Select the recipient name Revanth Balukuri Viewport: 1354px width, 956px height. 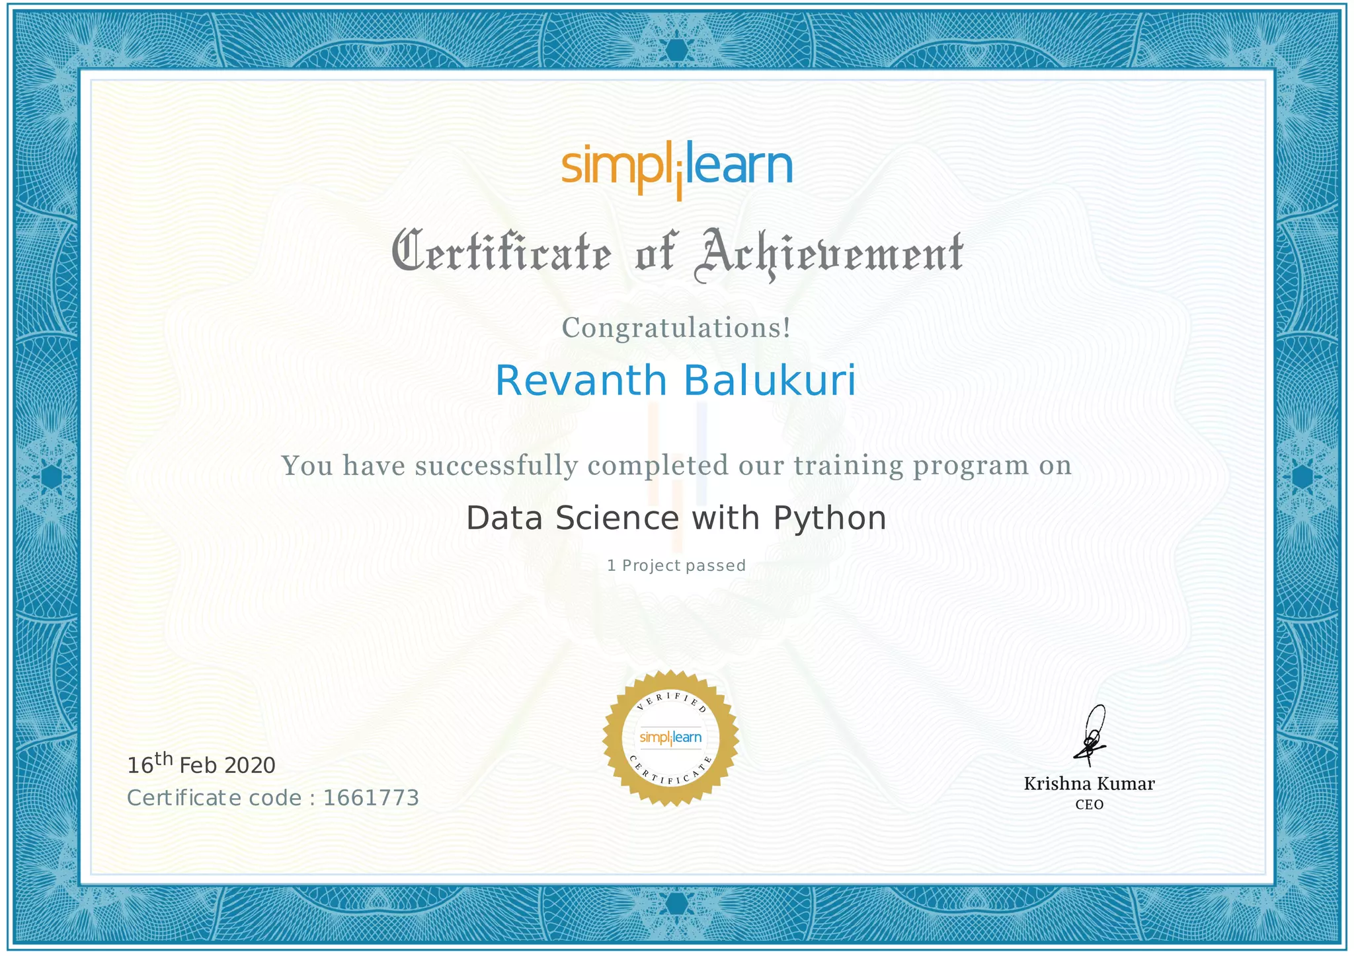click(676, 381)
